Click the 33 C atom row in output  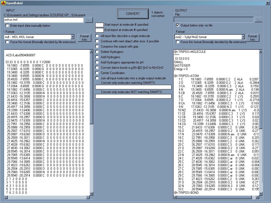click(218, 189)
